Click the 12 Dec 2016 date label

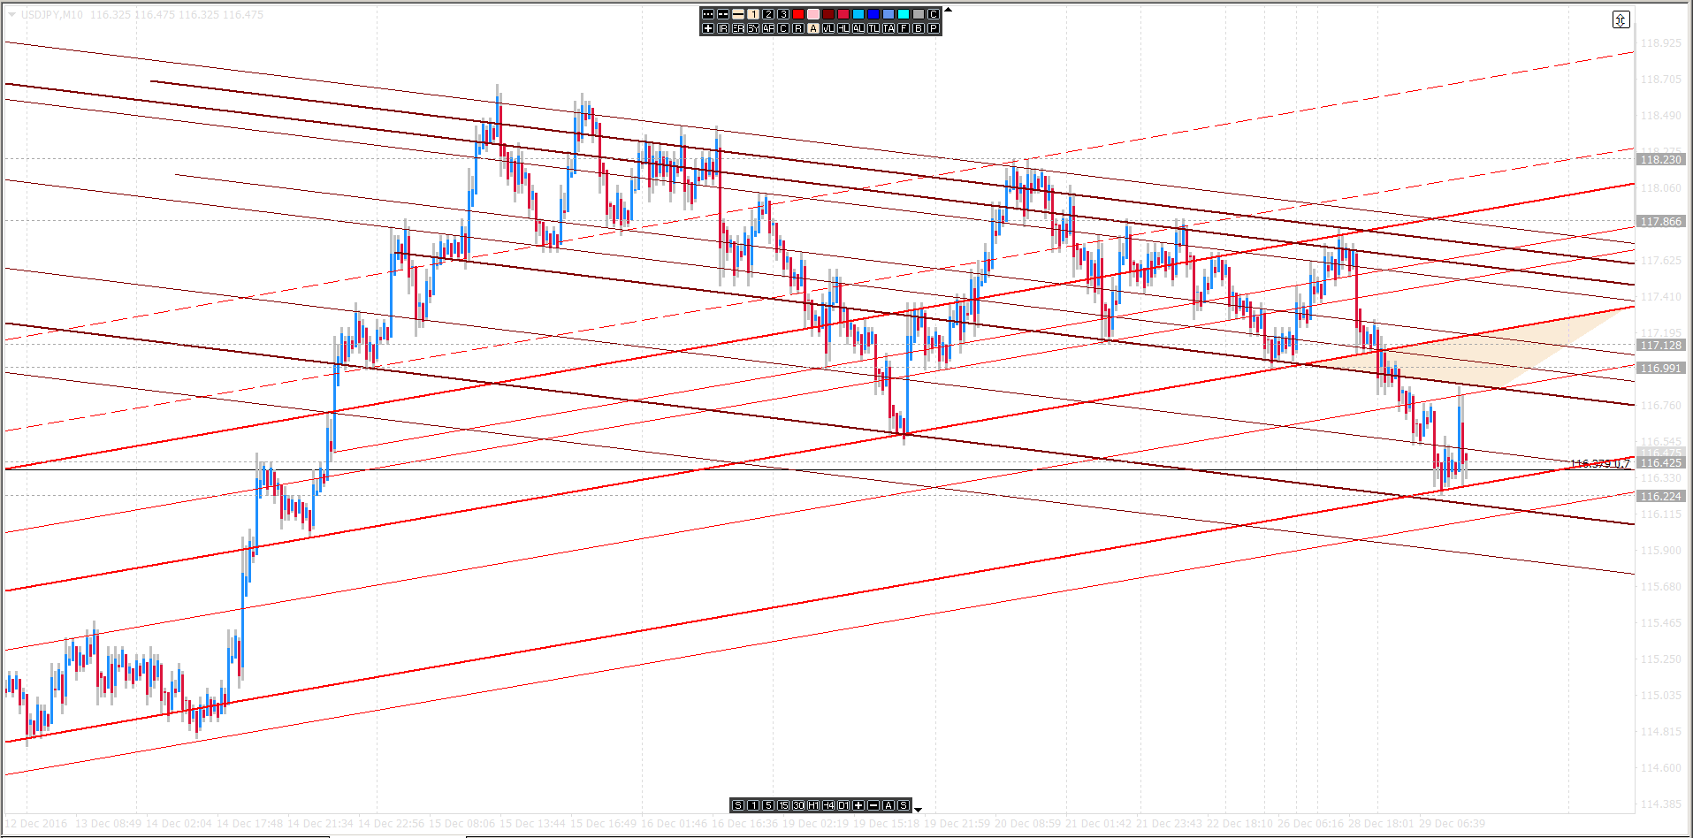(x=36, y=823)
